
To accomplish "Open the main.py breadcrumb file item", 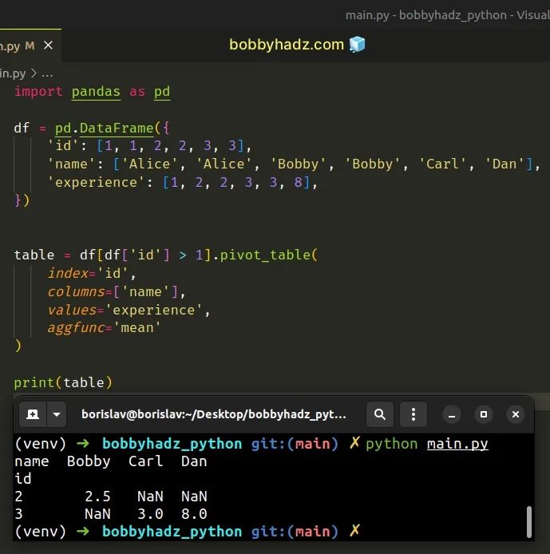I will tap(14, 73).
